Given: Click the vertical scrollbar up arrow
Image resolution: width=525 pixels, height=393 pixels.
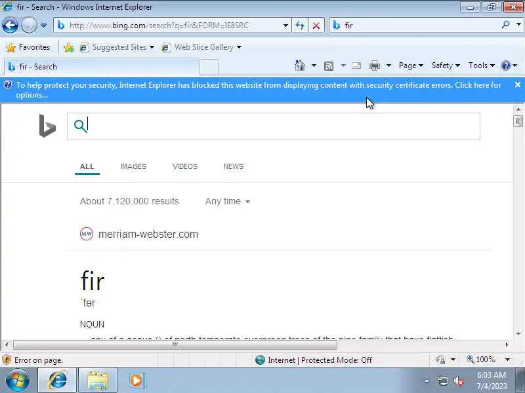Looking at the screenshot, I should click(518, 109).
